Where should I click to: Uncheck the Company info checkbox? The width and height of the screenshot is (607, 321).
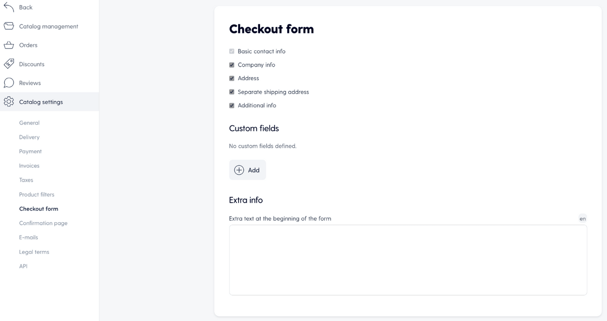232,65
